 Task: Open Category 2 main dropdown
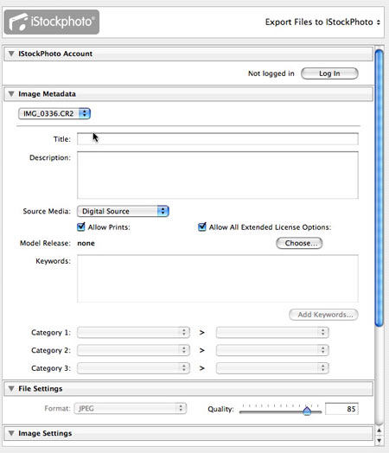[x=133, y=350]
